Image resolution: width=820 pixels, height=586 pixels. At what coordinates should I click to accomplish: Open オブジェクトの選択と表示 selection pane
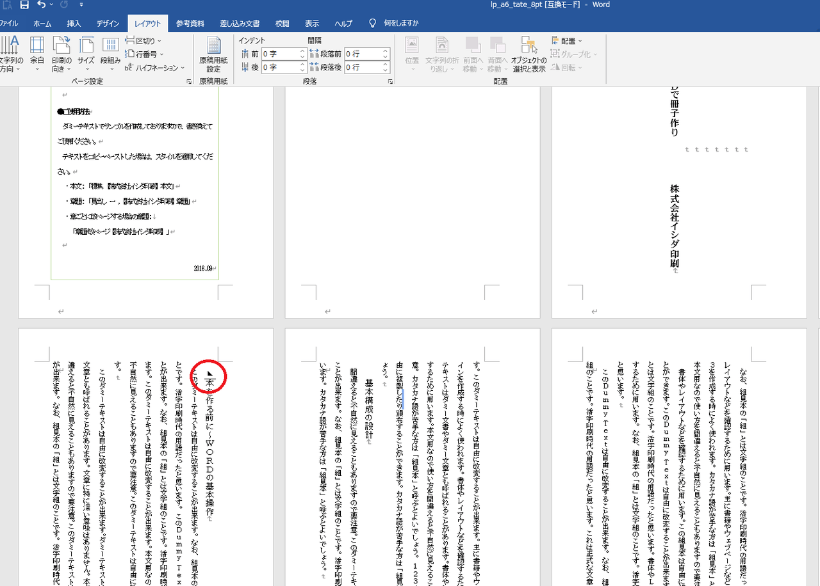(x=529, y=54)
